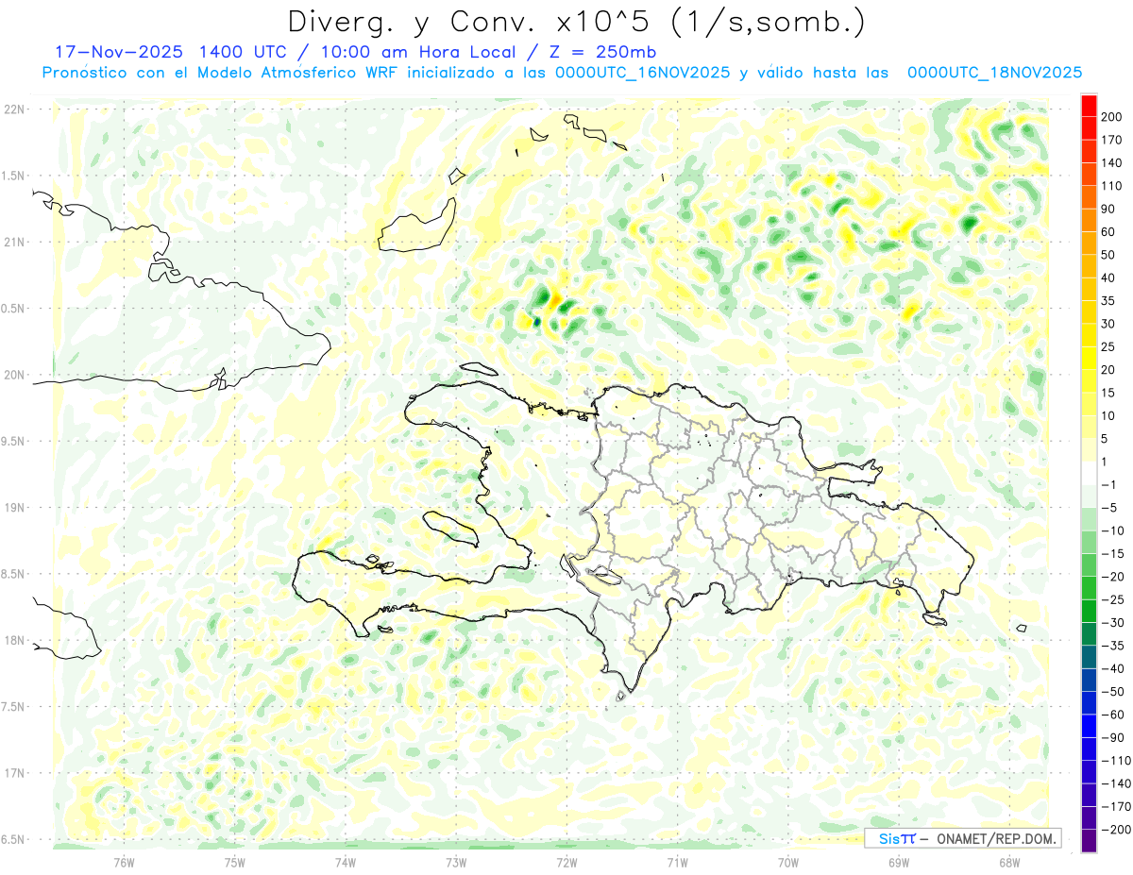Click the '22N' latitude label
The width and height of the screenshot is (1133, 875).
(13, 109)
